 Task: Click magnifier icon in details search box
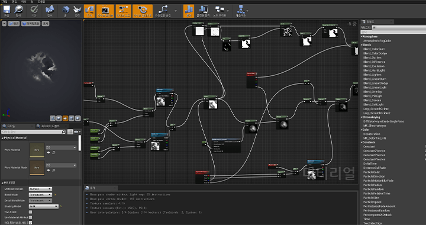click(63, 132)
